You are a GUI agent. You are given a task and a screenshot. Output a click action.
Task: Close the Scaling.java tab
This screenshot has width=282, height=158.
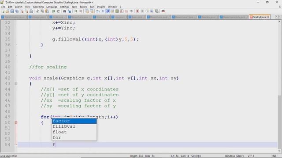268,17
